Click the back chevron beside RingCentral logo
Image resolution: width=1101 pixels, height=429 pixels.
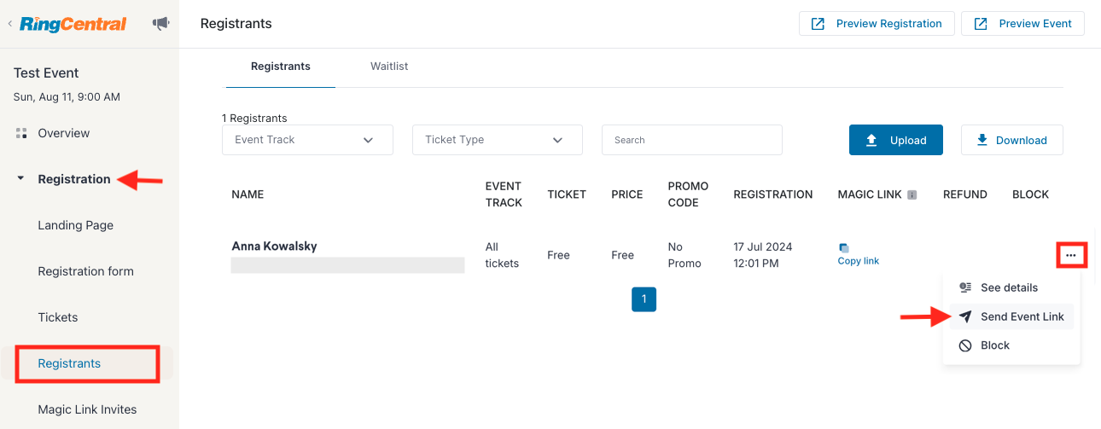(x=9, y=24)
